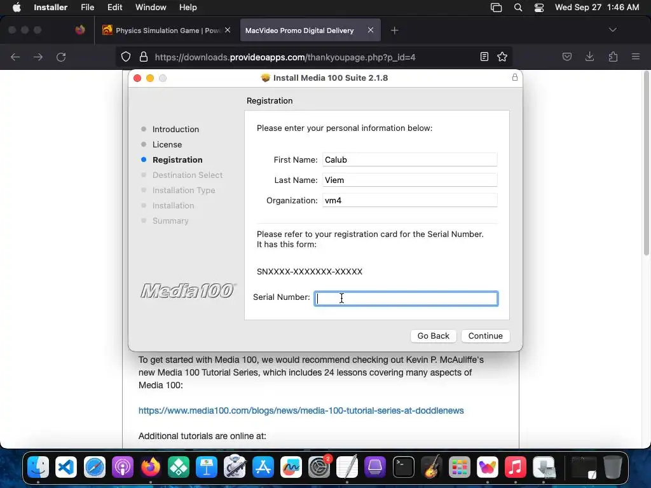Select Introduction step in installer sidebar
The width and height of the screenshot is (651, 488).
pyautogui.click(x=175, y=129)
